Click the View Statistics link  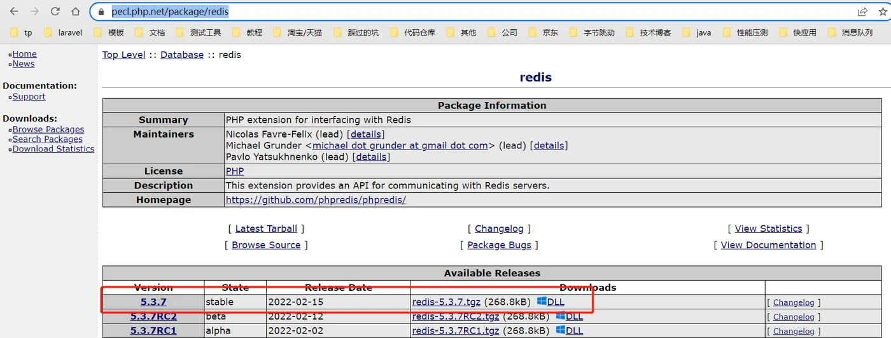point(768,229)
